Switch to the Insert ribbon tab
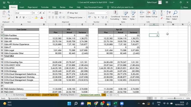 (x=22, y=7)
